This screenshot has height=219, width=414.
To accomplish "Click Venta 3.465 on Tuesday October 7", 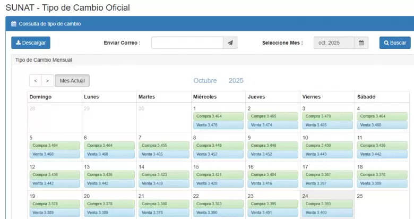I will (163, 154).
